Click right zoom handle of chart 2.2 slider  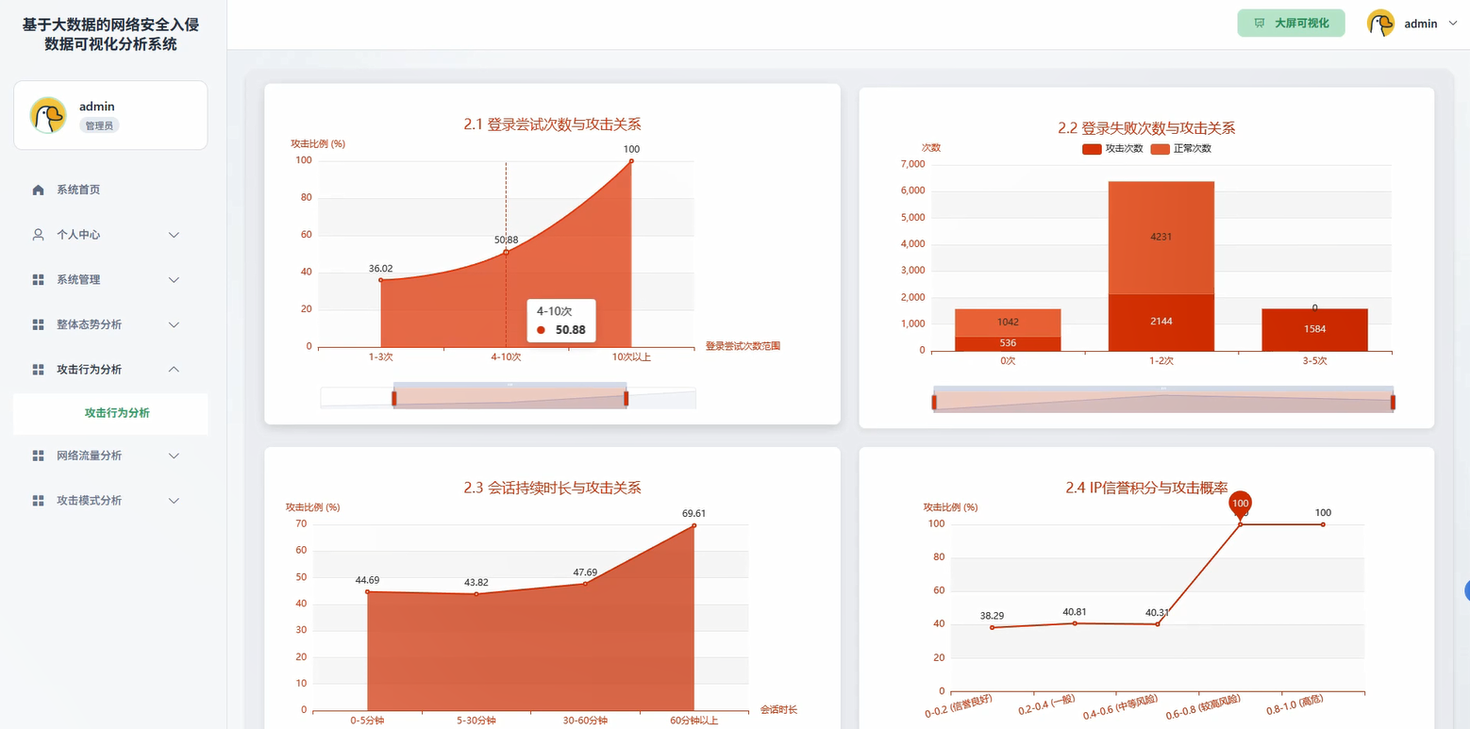pyautogui.click(x=1393, y=403)
